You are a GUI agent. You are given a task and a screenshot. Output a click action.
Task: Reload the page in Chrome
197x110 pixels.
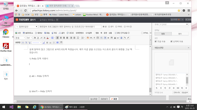coord(25,10)
